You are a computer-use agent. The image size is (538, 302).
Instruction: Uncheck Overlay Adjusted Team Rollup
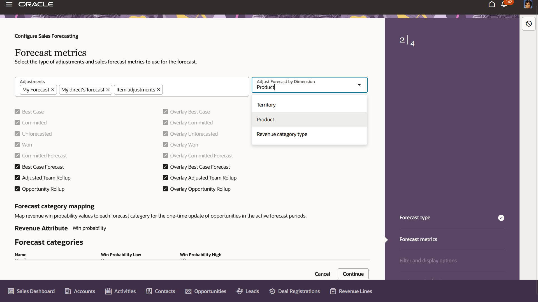click(165, 178)
